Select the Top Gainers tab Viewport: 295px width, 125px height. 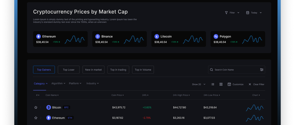coord(44,70)
